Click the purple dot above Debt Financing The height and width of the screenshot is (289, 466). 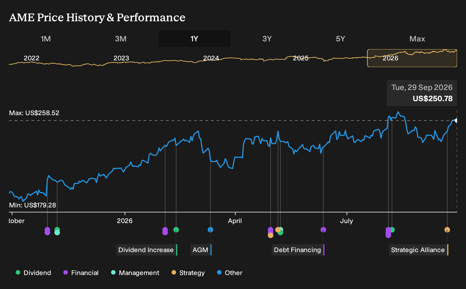tap(323, 230)
